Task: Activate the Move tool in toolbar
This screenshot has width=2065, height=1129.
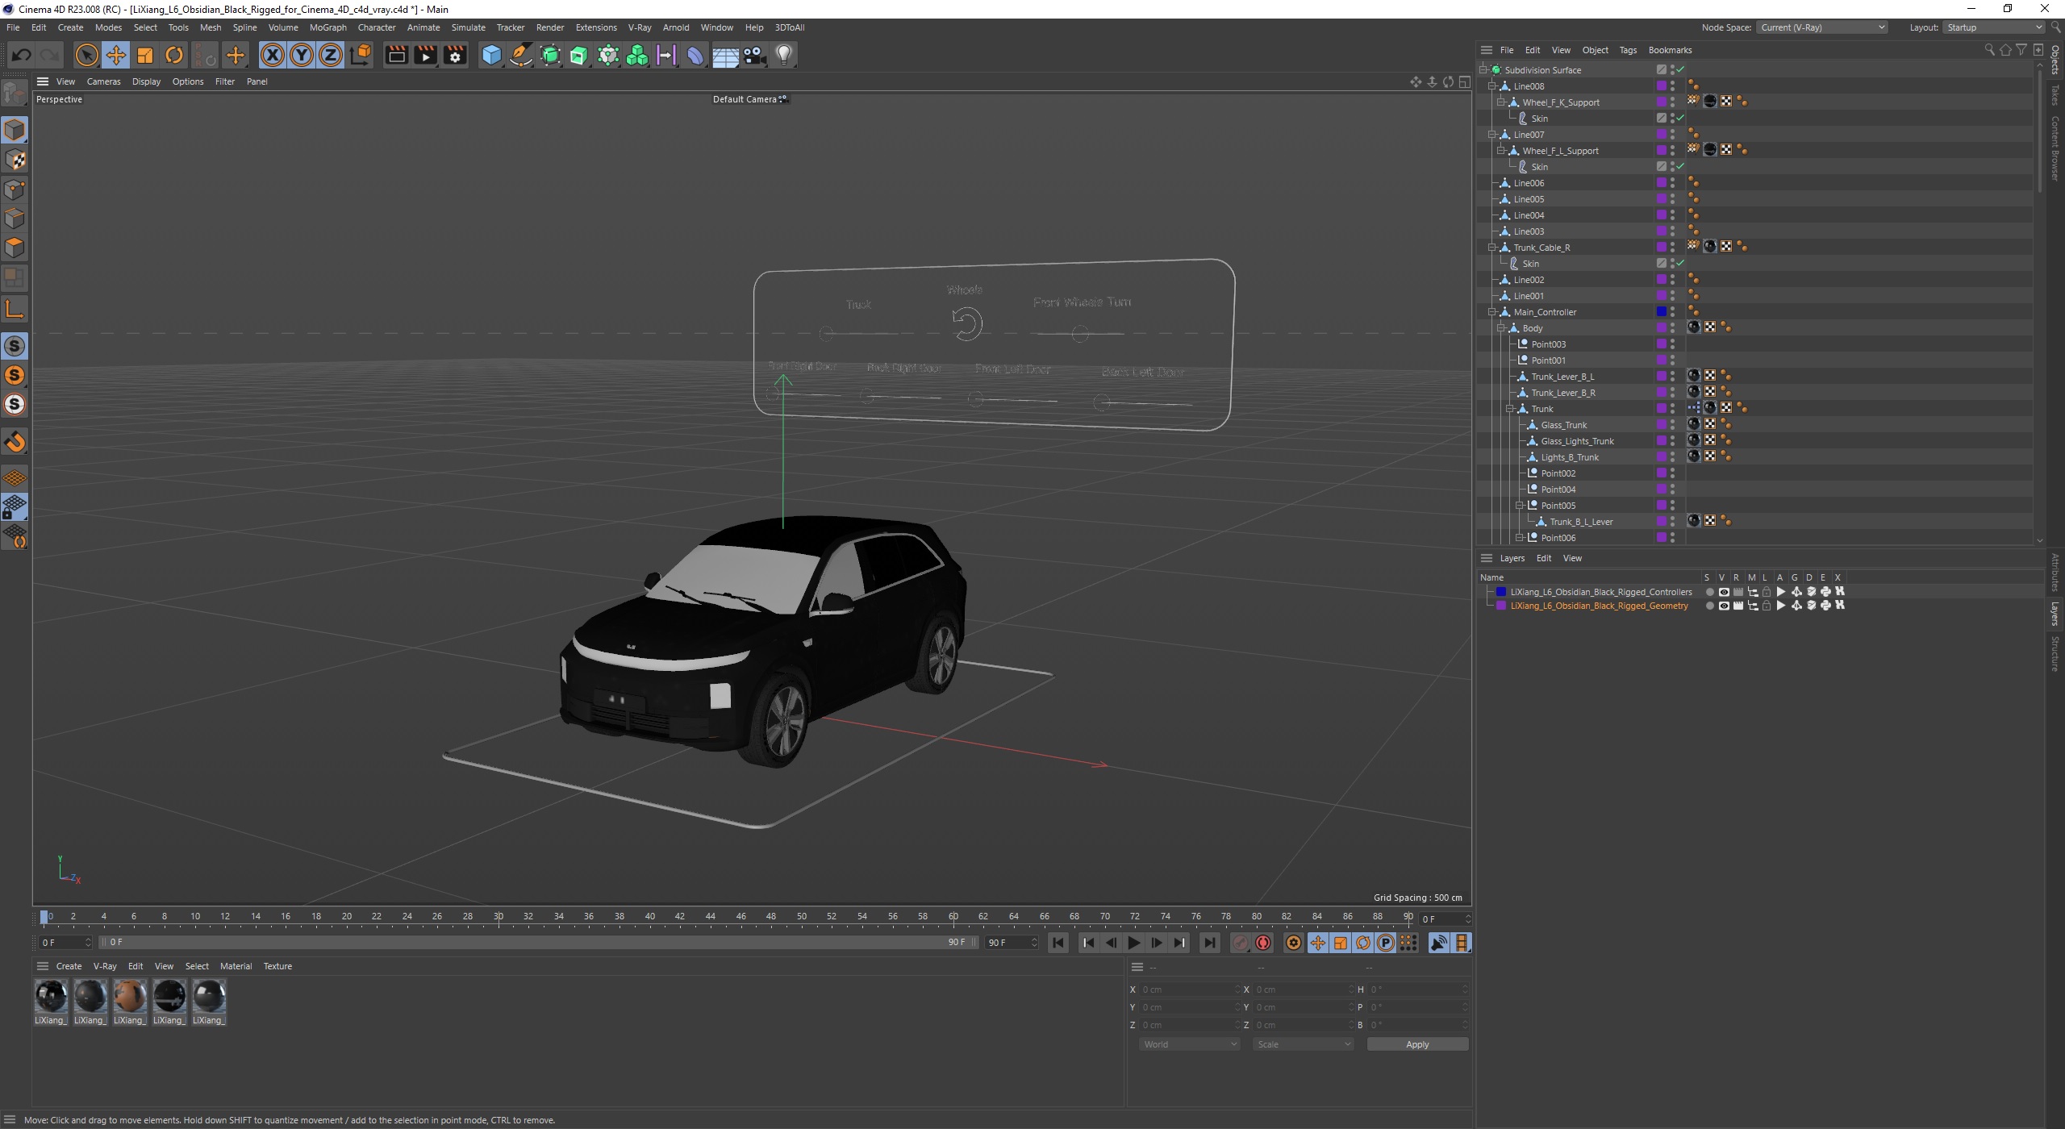Action: coord(116,55)
